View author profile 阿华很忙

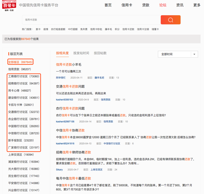pos(61,78)
